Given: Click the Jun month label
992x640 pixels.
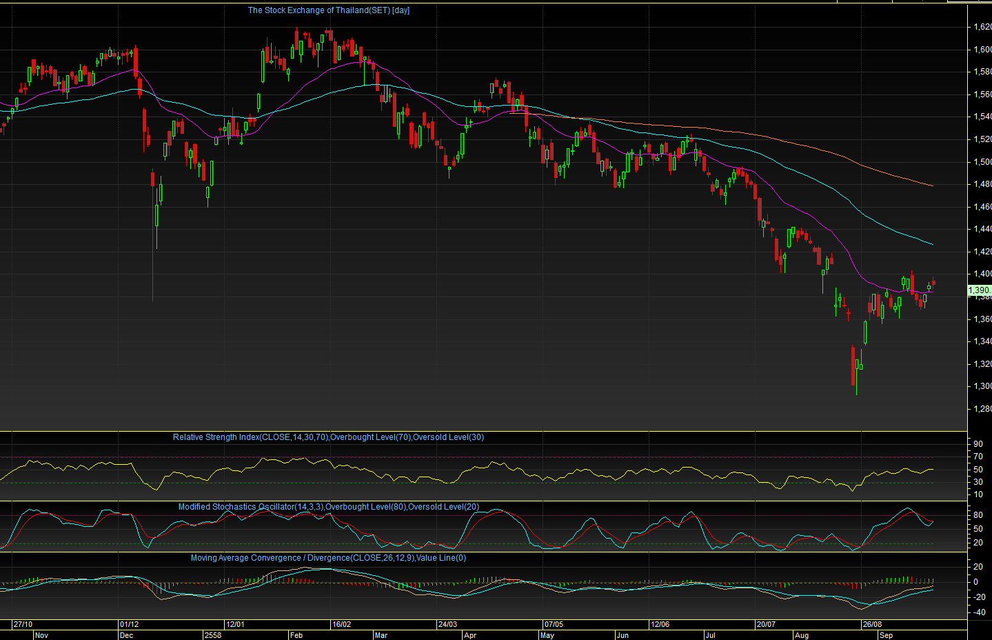Looking at the screenshot, I should (x=622, y=635).
